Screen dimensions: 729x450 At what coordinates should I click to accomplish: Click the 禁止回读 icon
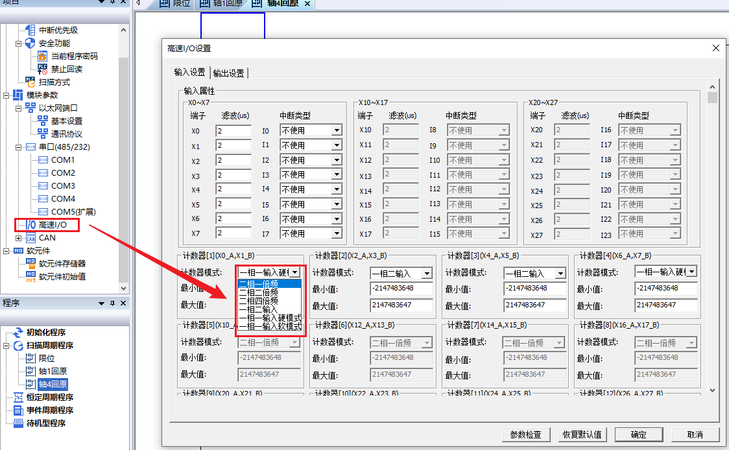click(43, 69)
